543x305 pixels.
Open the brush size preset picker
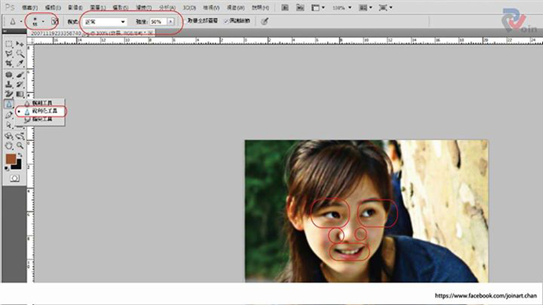38,21
